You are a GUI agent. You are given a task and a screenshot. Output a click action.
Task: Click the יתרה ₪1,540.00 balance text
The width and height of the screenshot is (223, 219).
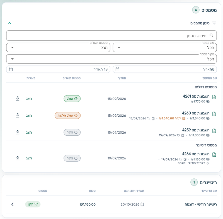[170, 118]
